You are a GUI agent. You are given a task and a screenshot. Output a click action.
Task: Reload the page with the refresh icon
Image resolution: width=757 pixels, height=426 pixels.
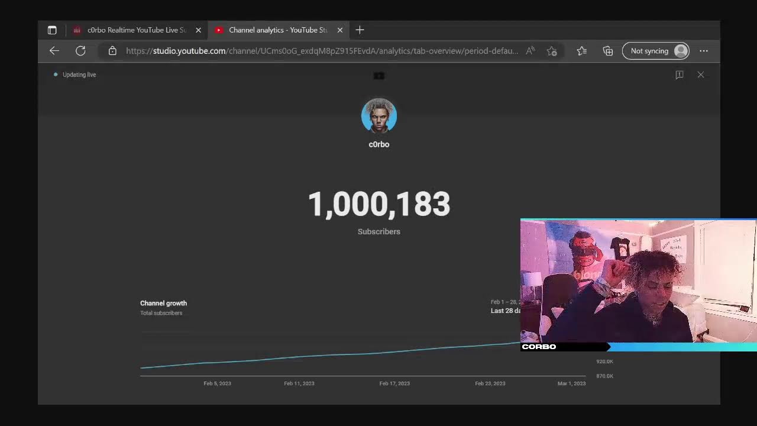coord(80,51)
